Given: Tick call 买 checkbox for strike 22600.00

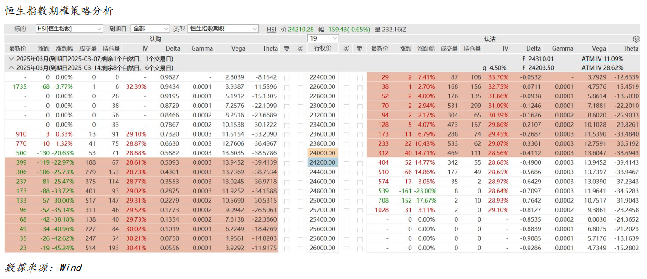Looking at the screenshot, I should (x=300, y=87).
